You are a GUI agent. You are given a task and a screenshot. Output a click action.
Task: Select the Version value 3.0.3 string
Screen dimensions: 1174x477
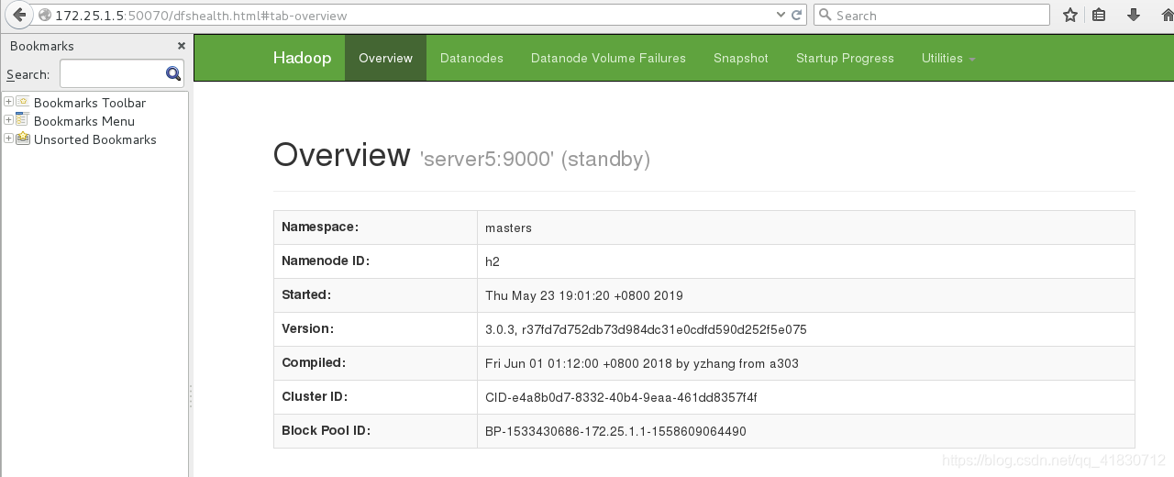pyautogui.click(x=646, y=329)
